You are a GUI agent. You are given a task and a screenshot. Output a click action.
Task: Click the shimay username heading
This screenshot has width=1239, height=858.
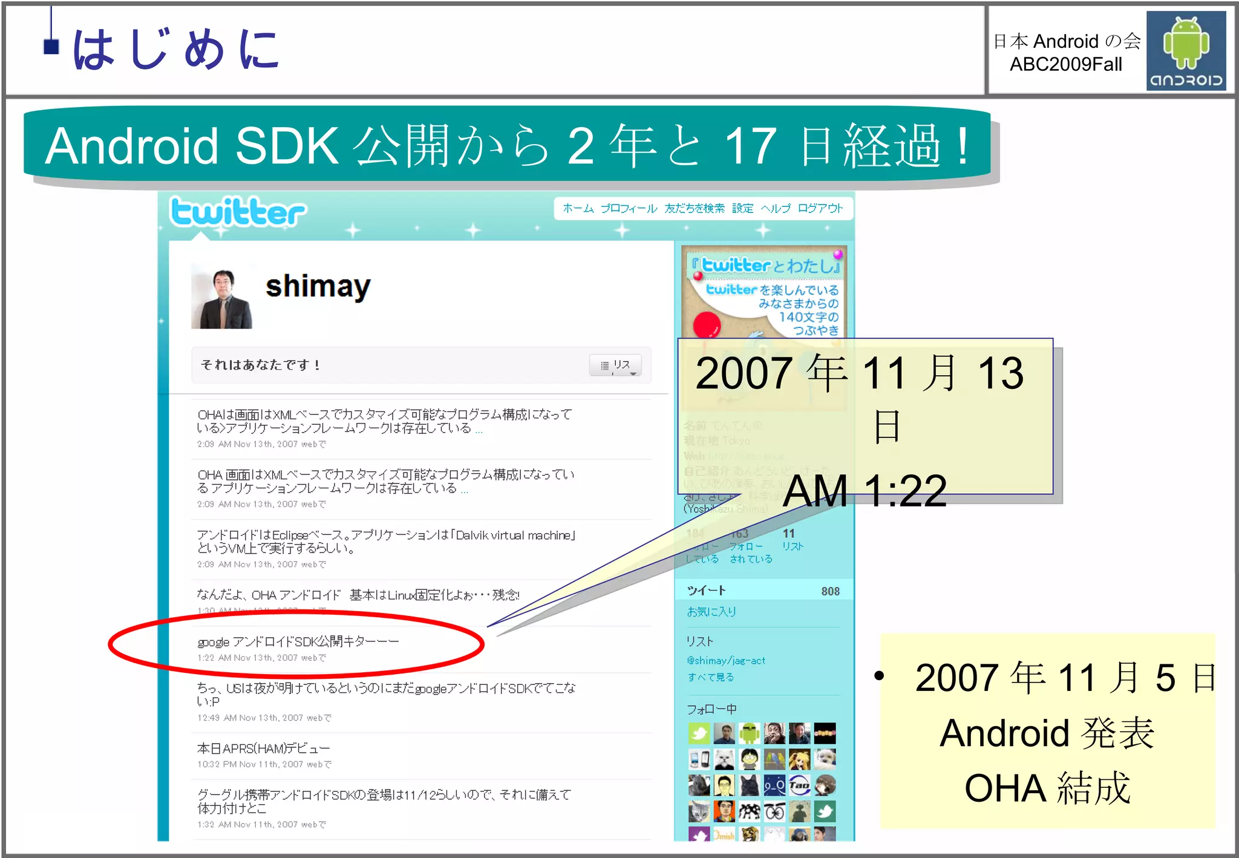(x=318, y=287)
